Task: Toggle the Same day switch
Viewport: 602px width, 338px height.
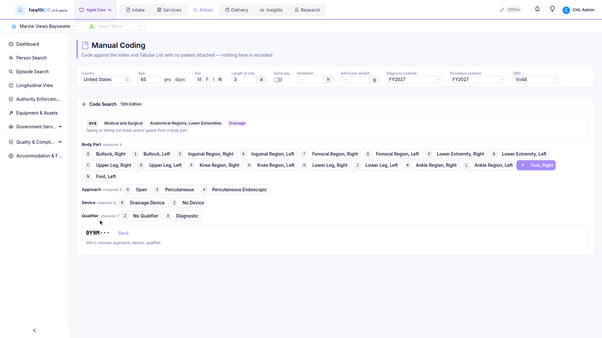Action: click(278, 80)
